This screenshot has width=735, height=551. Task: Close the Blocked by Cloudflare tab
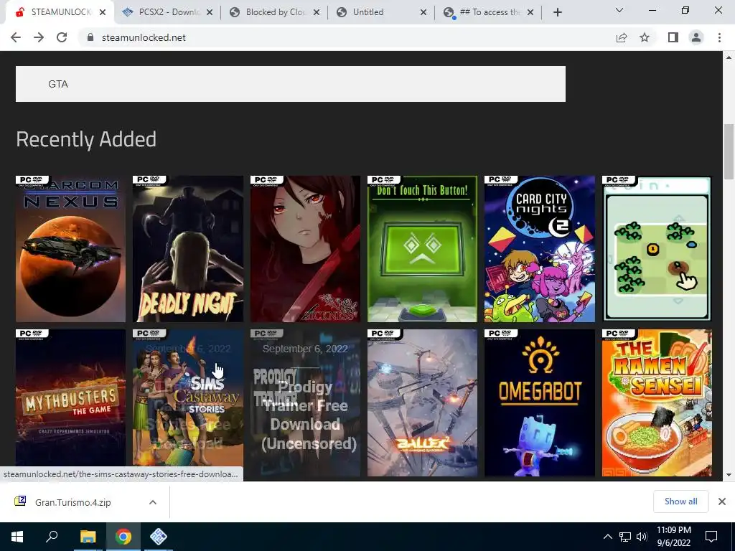point(317,12)
